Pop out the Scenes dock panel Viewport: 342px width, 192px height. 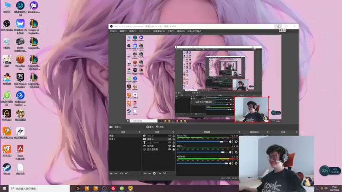(x=140, y=132)
